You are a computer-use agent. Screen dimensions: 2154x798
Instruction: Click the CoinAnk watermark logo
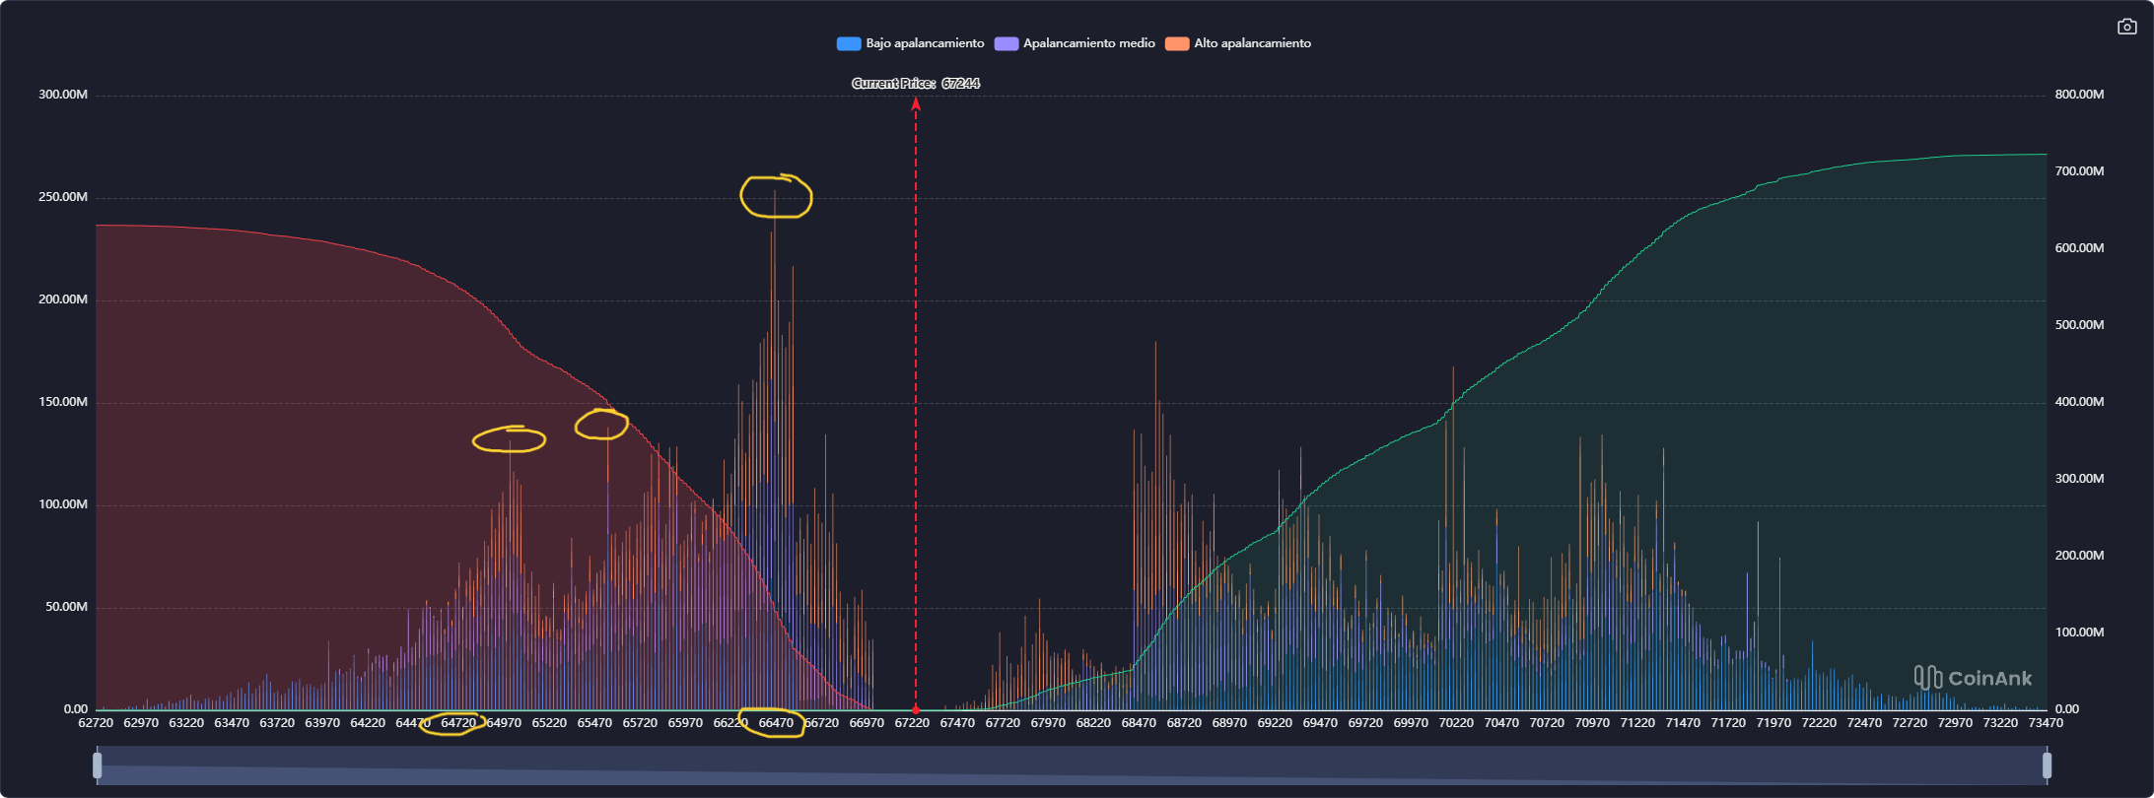[1973, 678]
